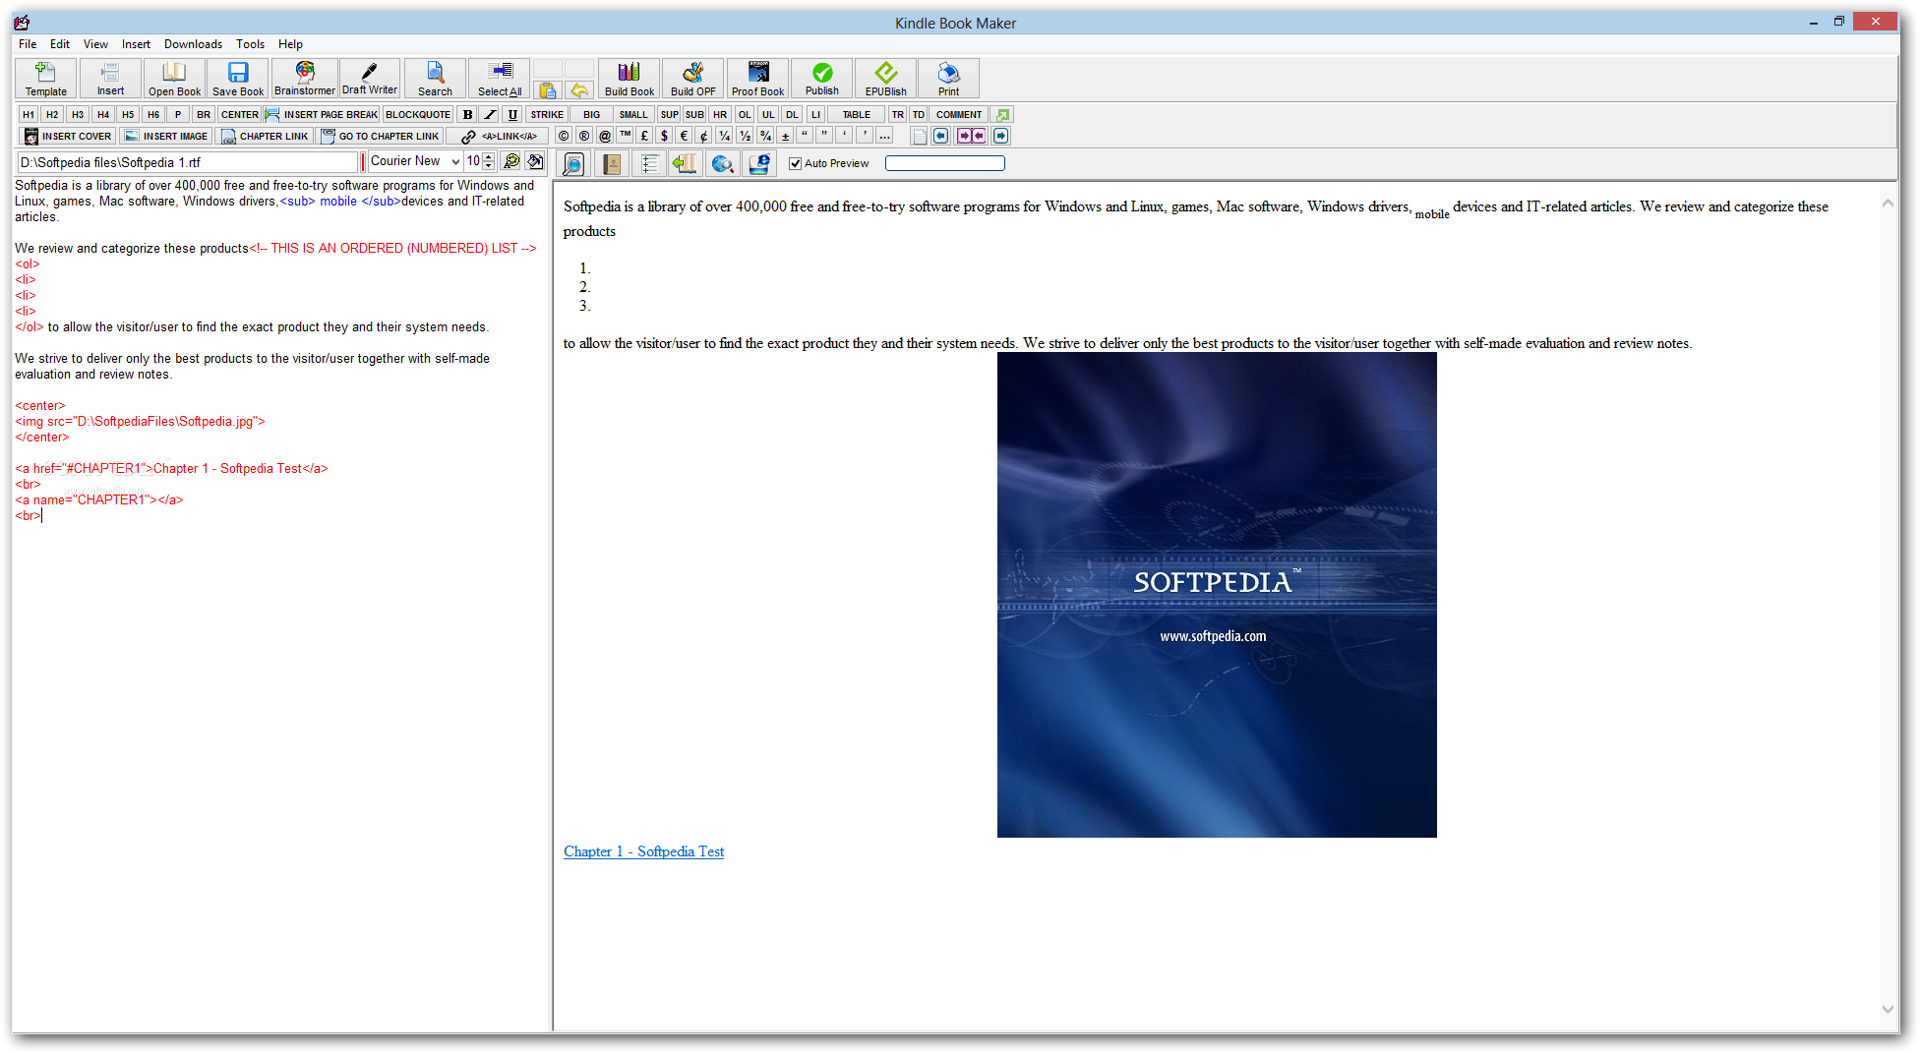The width and height of the screenshot is (1920, 1054).
Task: Click the COMMENT tag button
Action: (959, 114)
